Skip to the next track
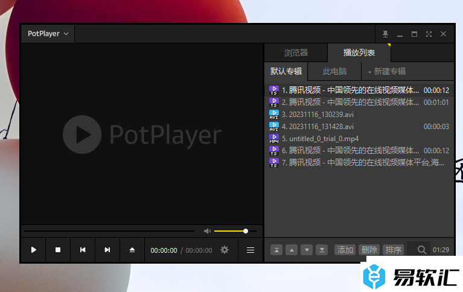Screen dimensions: 463x292 tap(107, 250)
